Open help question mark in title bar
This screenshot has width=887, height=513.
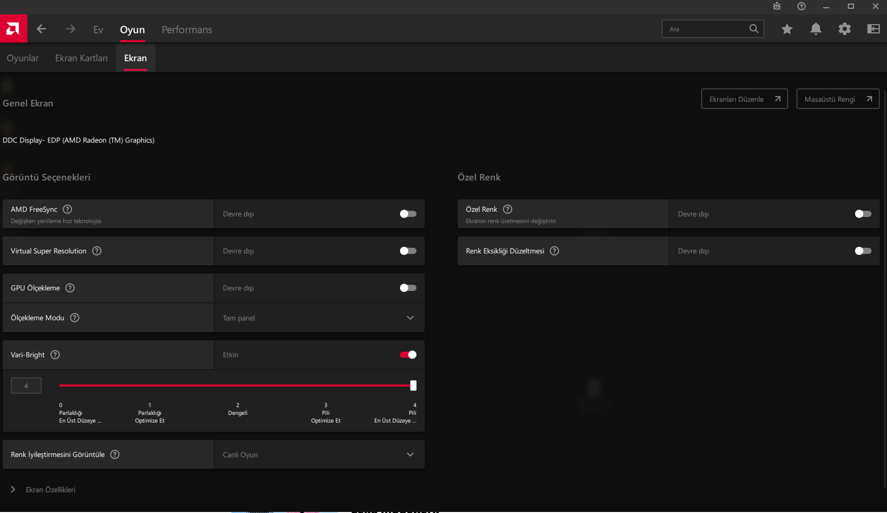click(x=802, y=6)
